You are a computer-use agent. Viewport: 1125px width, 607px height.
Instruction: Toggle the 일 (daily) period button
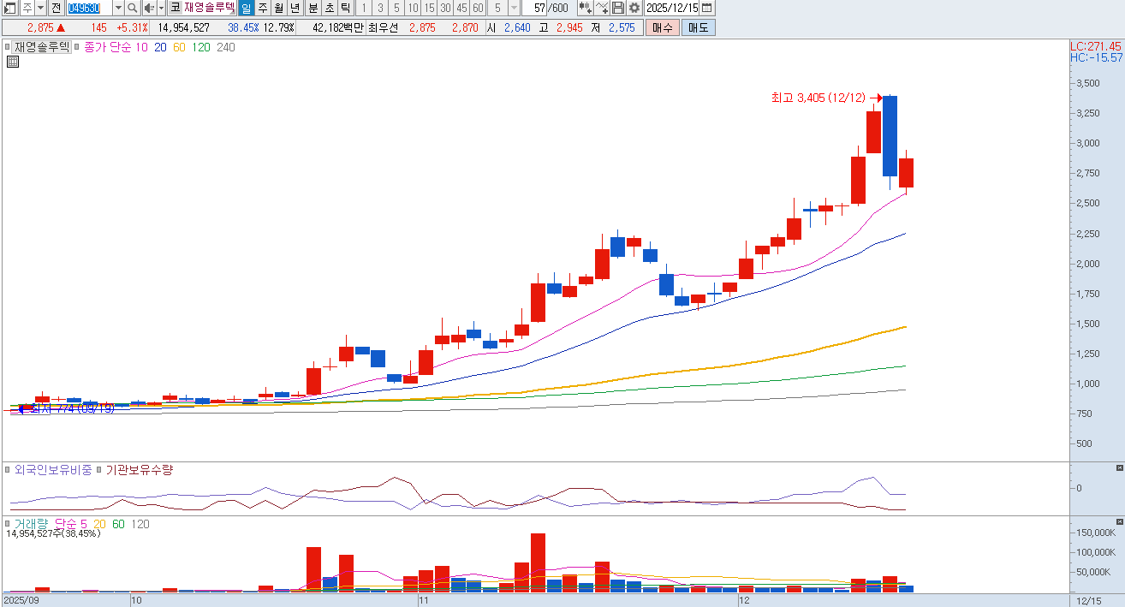tap(247, 8)
